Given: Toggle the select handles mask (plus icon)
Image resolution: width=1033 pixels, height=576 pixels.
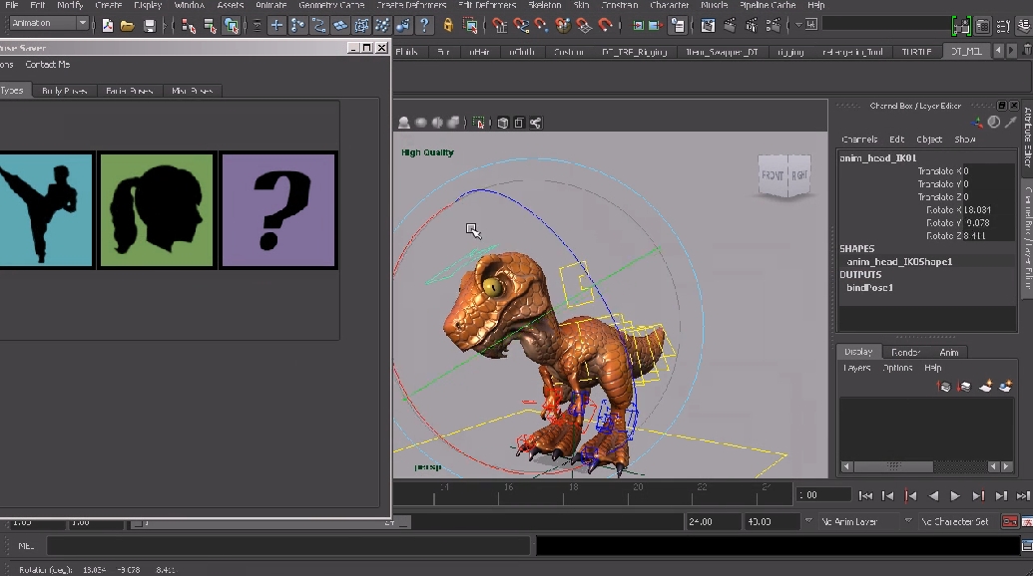Looking at the screenshot, I should [x=276, y=26].
